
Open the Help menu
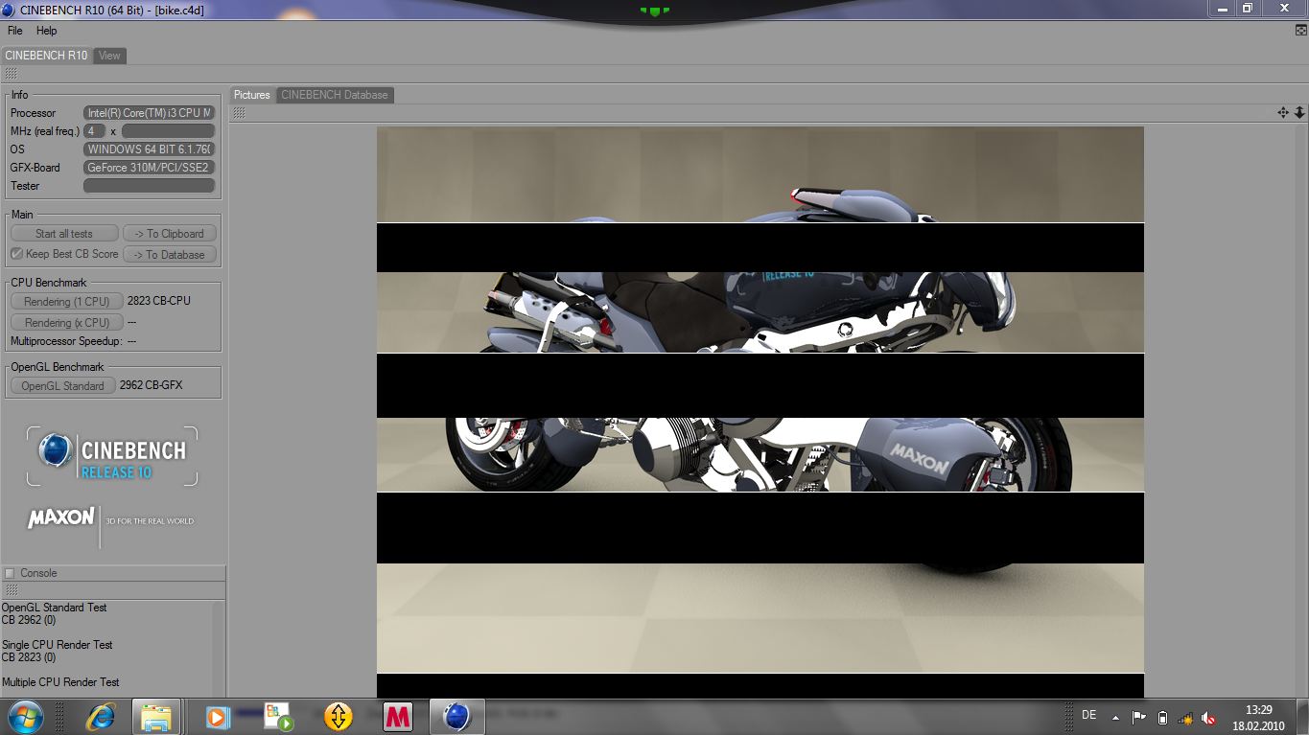coord(47,31)
